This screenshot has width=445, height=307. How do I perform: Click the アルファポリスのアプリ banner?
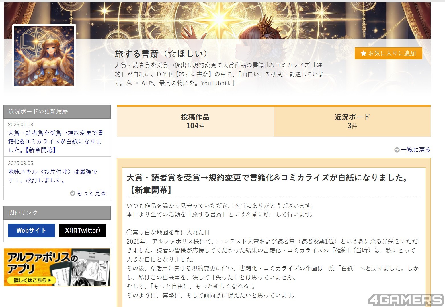(x=57, y=267)
